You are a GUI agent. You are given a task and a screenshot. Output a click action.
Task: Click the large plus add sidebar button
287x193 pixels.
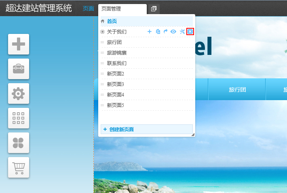(19, 44)
